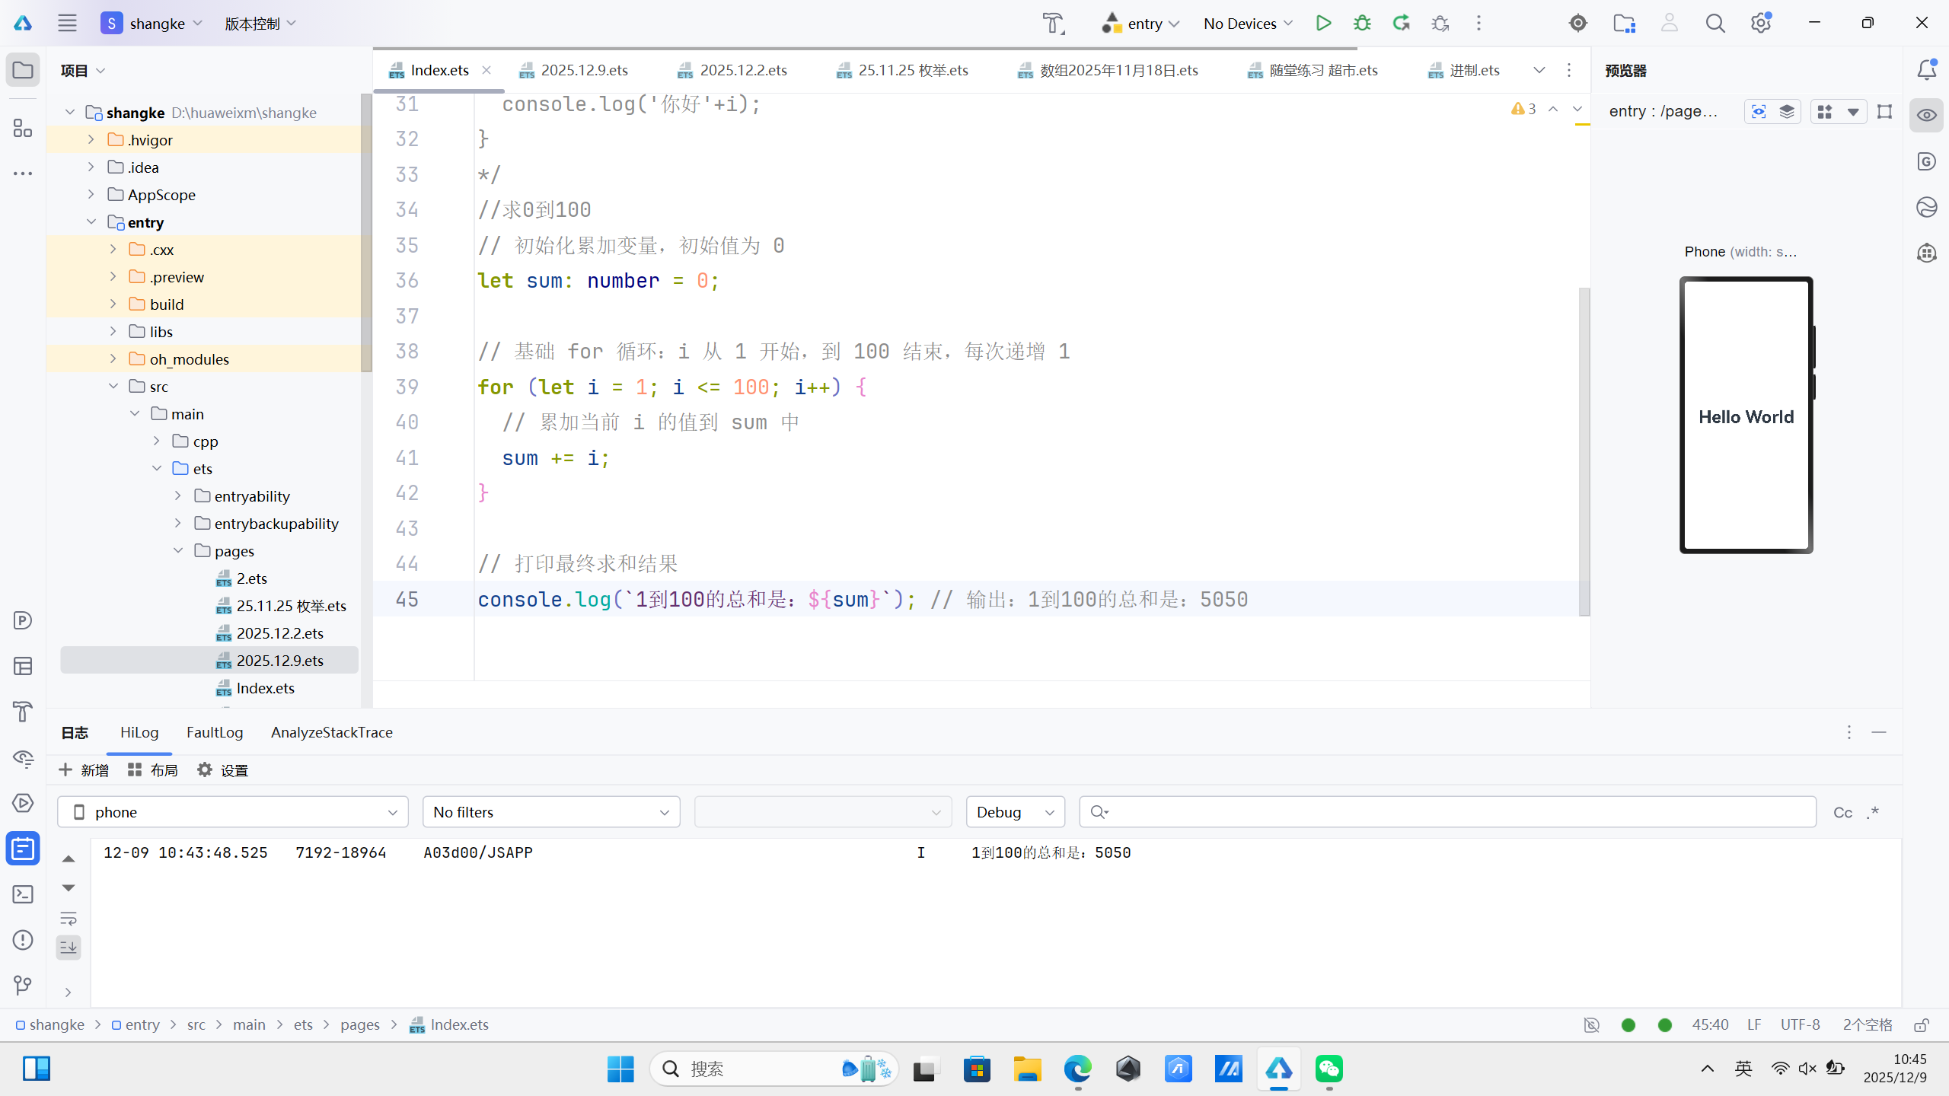Open WeChat from the taskbar

tap(1329, 1069)
